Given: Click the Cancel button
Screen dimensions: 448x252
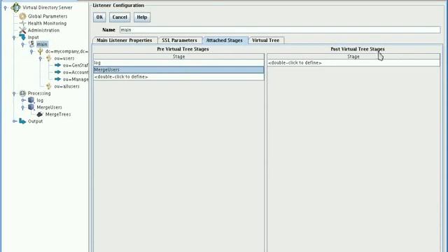Looking at the screenshot, I should [120, 17].
